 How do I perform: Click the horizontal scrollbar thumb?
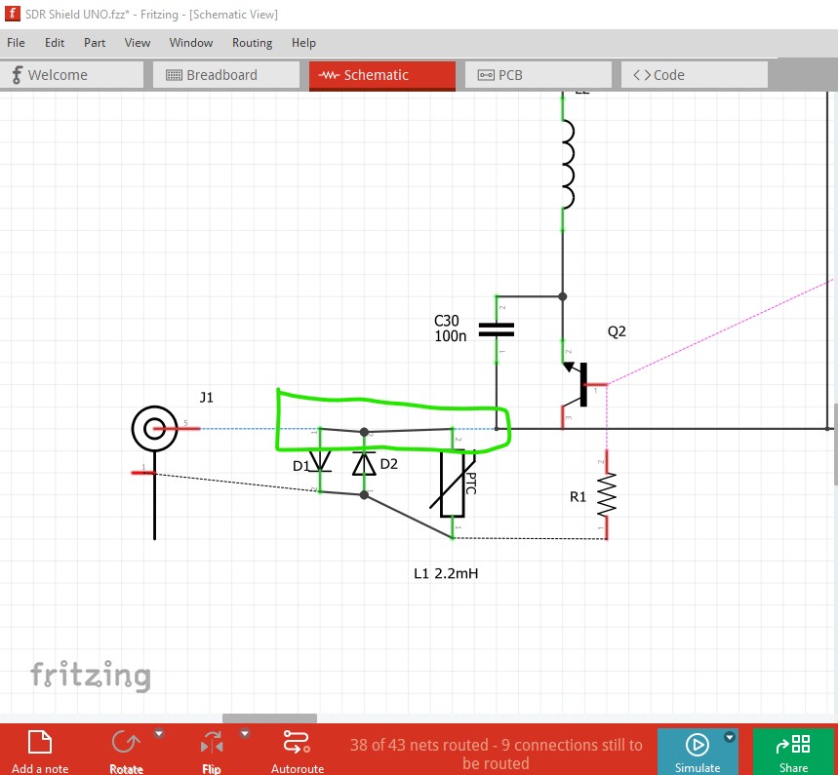point(269,718)
